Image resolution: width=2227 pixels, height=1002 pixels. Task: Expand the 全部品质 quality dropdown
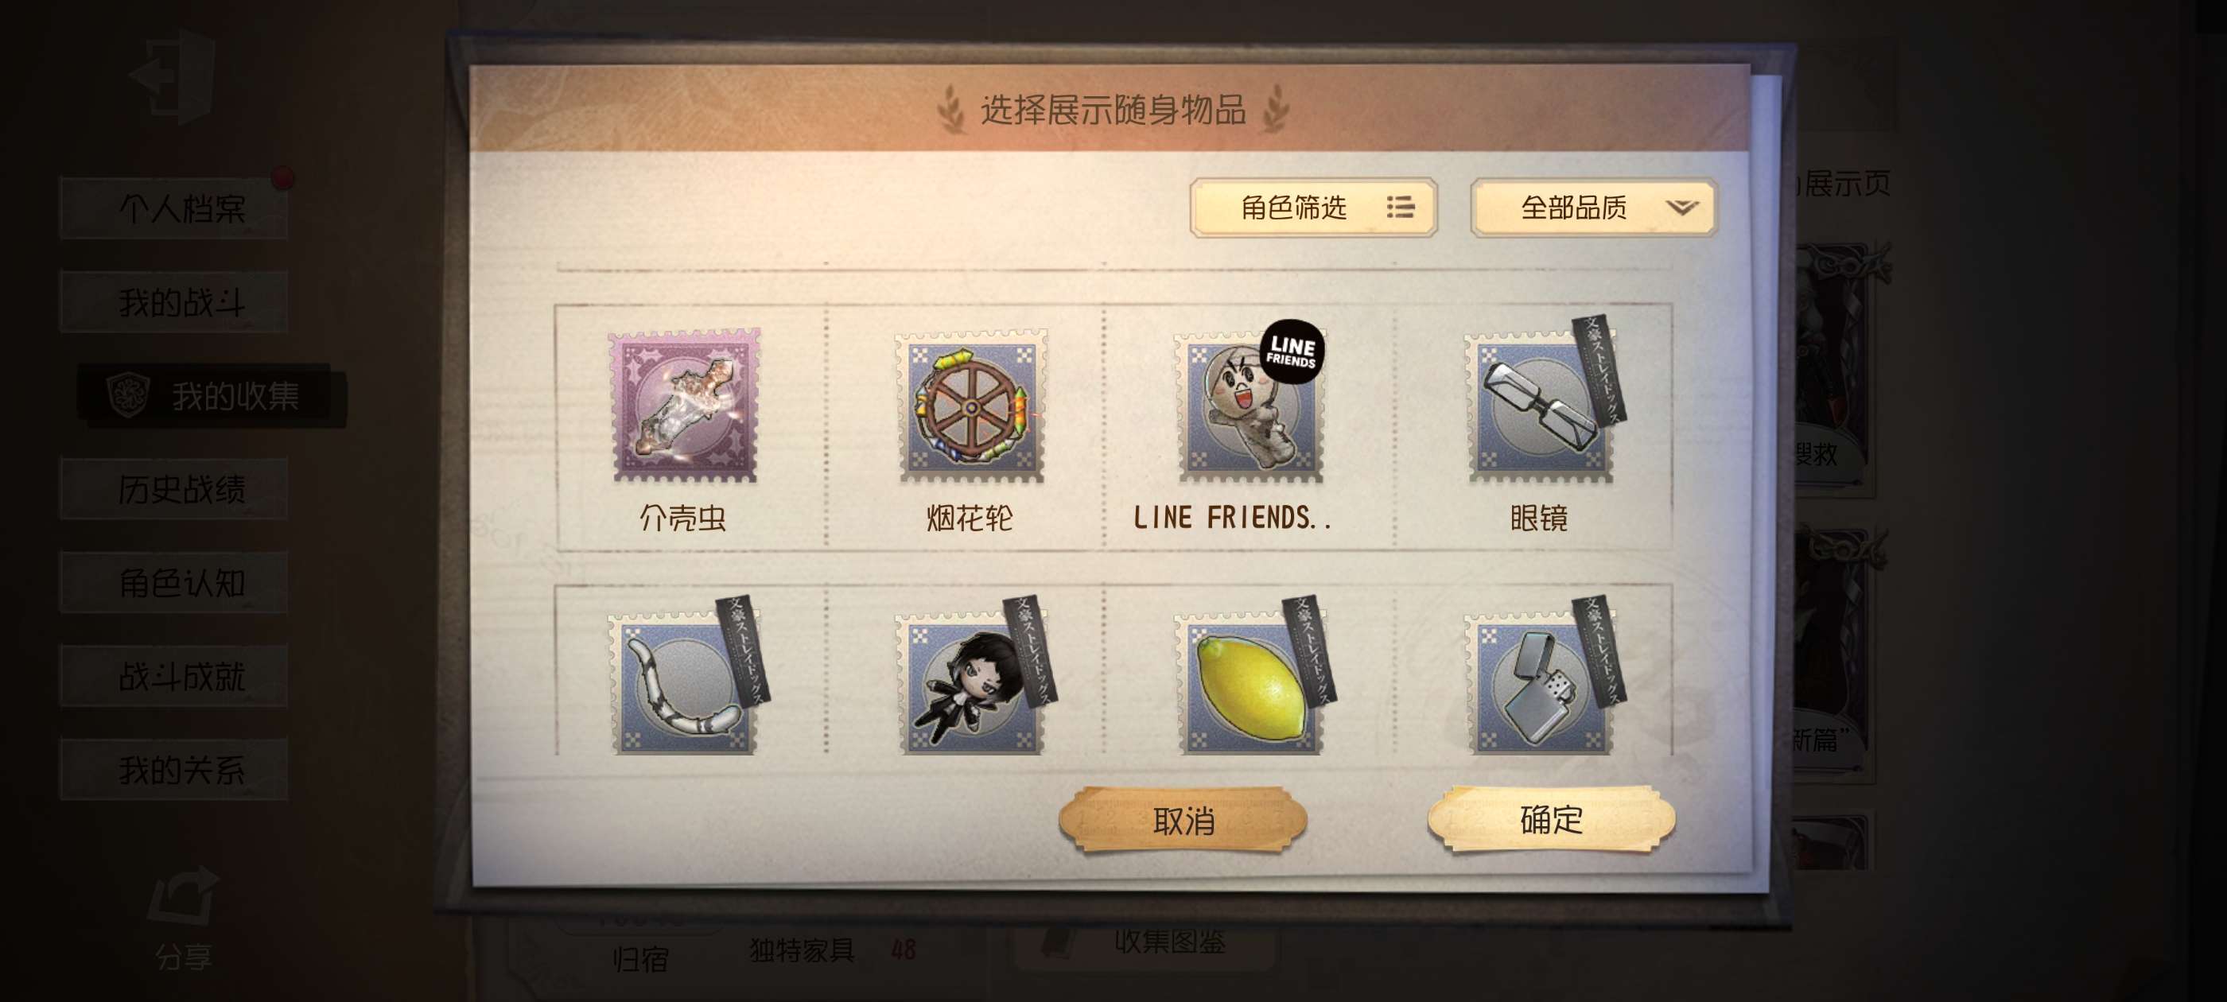pyautogui.click(x=1593, y=208)
